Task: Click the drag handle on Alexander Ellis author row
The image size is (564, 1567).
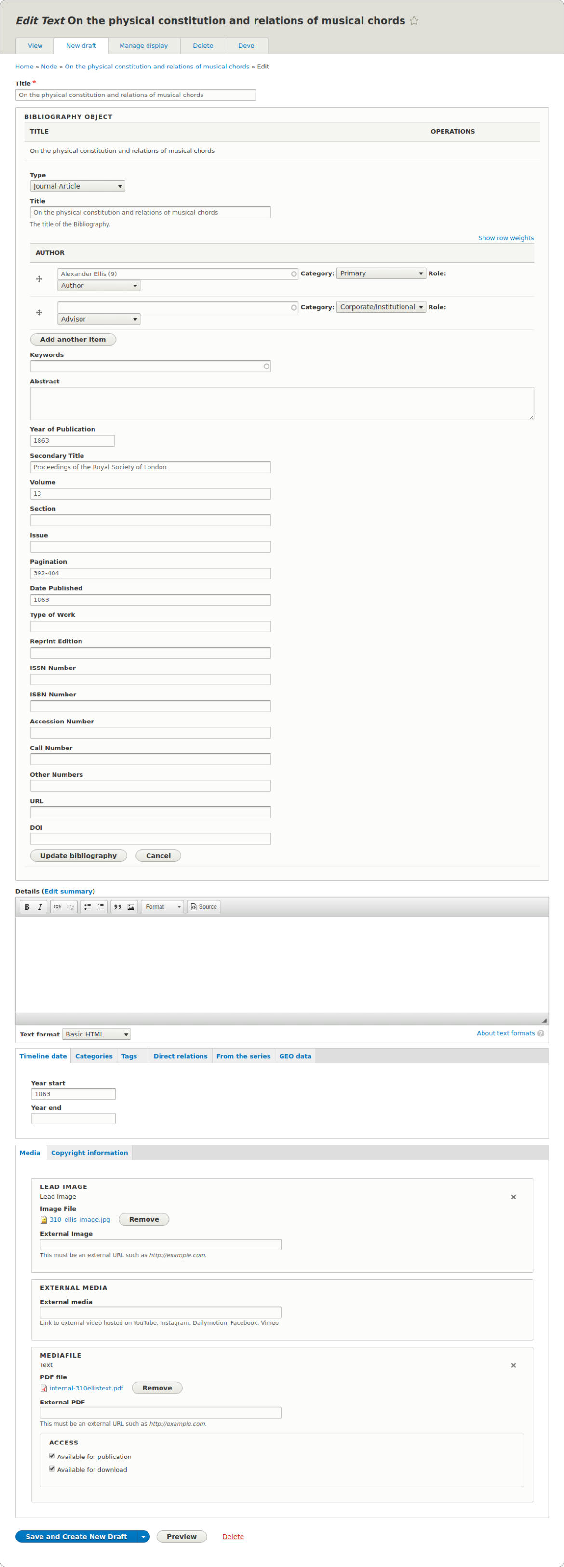Action: (39, 279)
